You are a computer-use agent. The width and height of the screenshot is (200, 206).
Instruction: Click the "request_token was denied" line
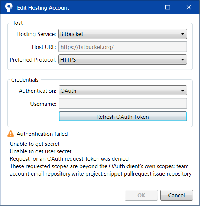coord(69,159)
